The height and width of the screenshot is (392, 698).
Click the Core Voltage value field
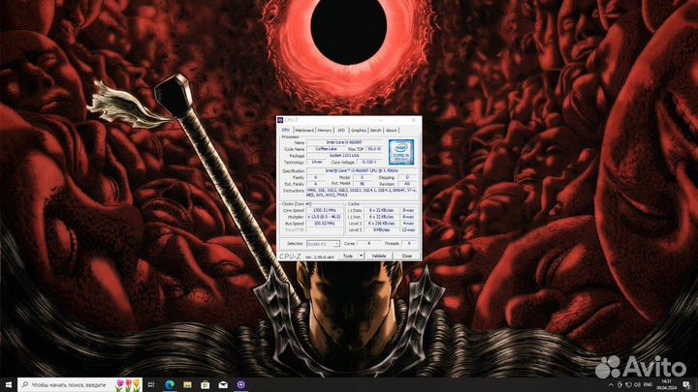tap(369, 163)
